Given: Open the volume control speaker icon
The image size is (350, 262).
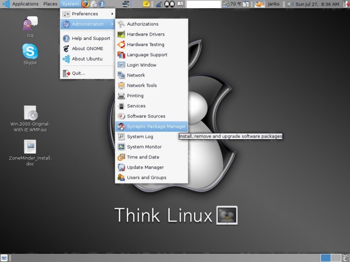Looking at the screenshot, I should (290, 4).
